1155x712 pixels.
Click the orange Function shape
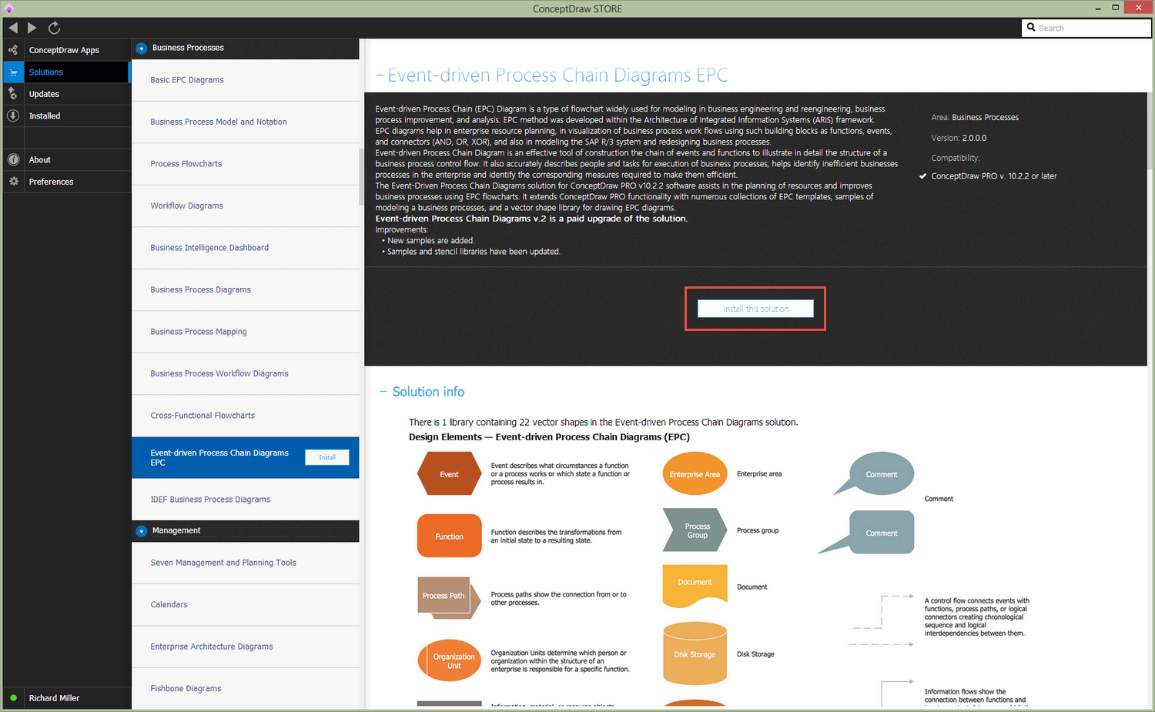(449, 536)
